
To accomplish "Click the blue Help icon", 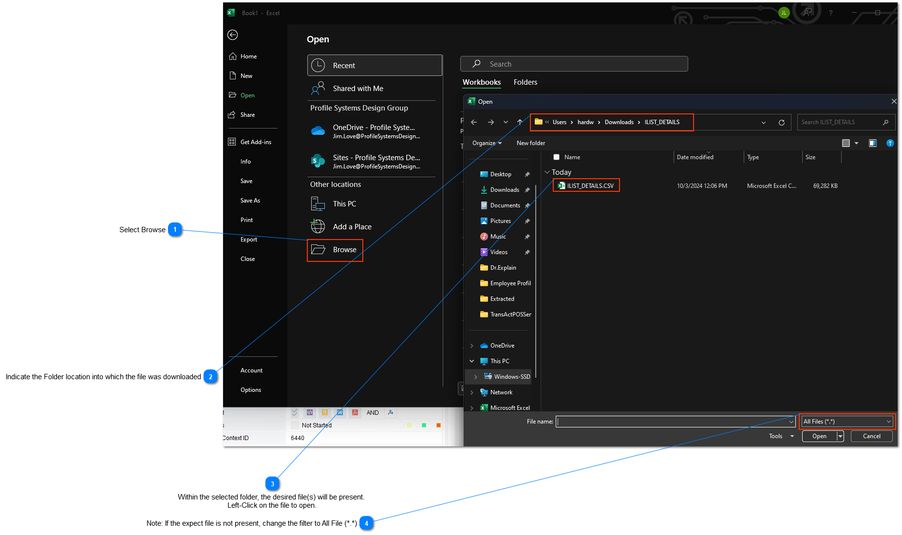I will pyautogui.click(x=890, y=143).
